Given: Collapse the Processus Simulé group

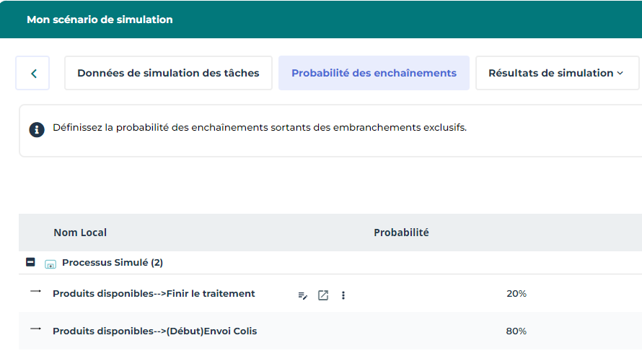Looking at the screenshot, I should click(x=30, y=263).
